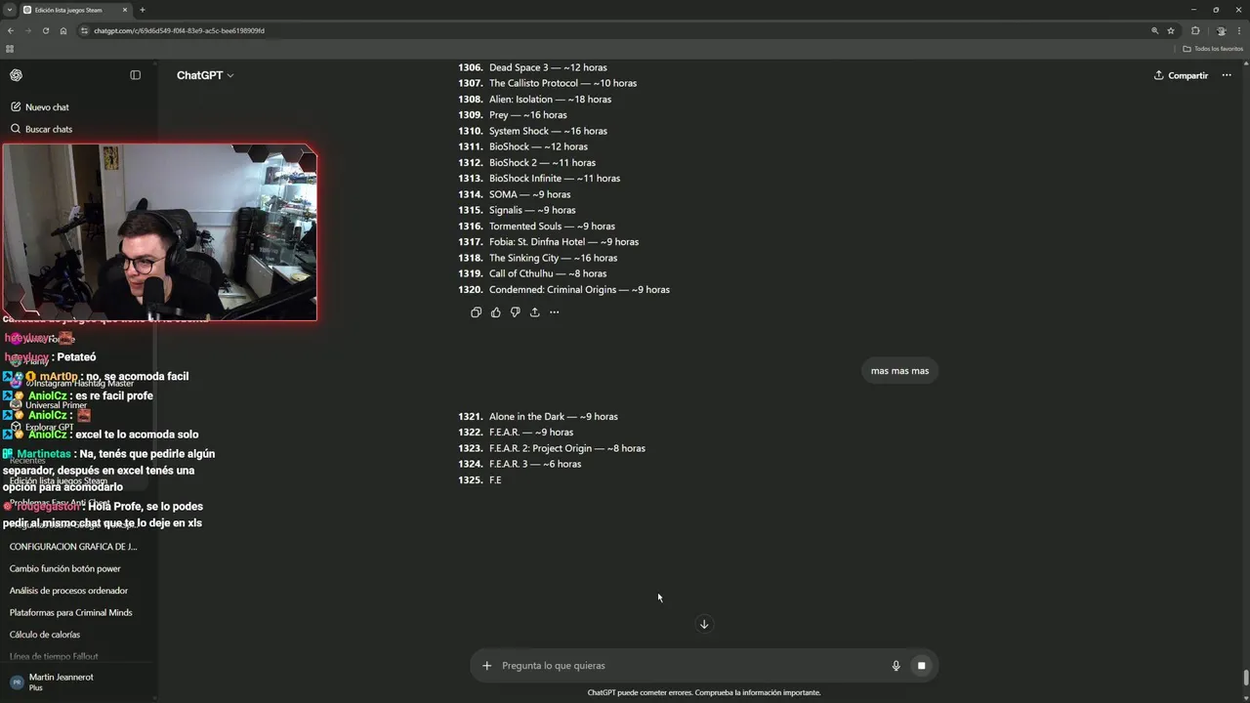Open chat 'Plataformas para Criminal Minds'
1250x703 pixels.
click(70, 612)
